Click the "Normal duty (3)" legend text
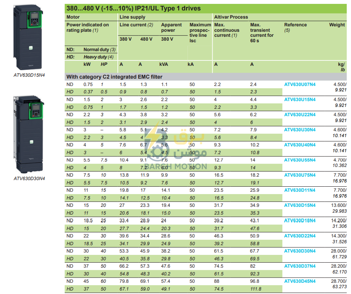 (x=100, y=50)
